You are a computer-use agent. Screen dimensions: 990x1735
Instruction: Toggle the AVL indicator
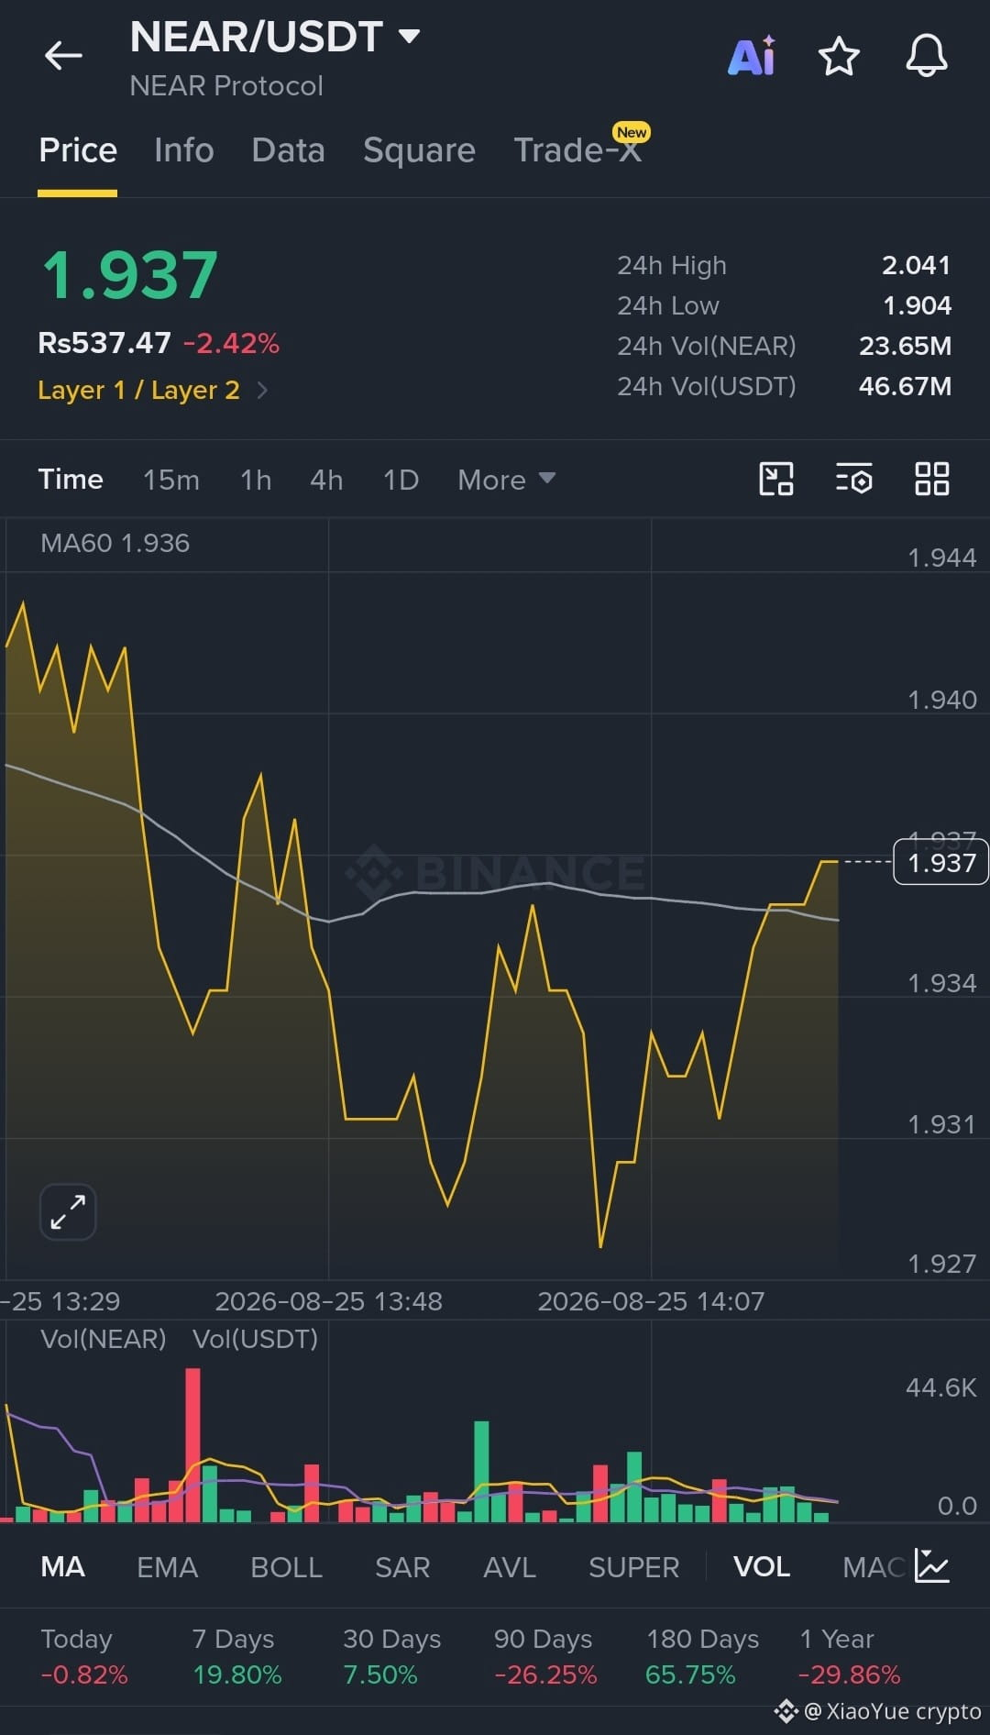pos(510,1567)
